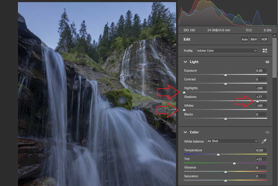Collapse the Color section

pos(185,132)
